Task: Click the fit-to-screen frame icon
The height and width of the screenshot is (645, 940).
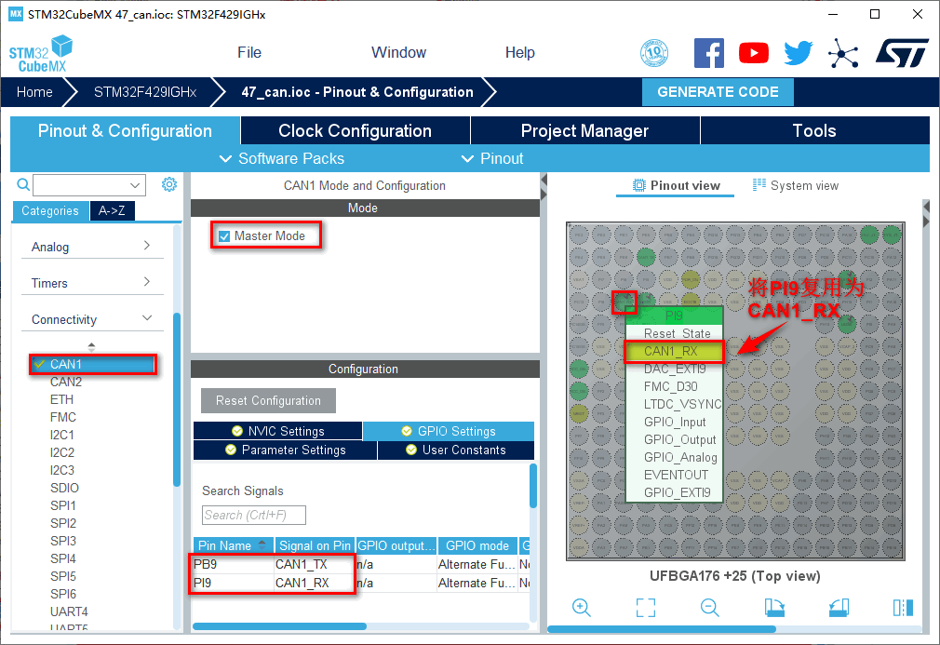Action: 646,608
